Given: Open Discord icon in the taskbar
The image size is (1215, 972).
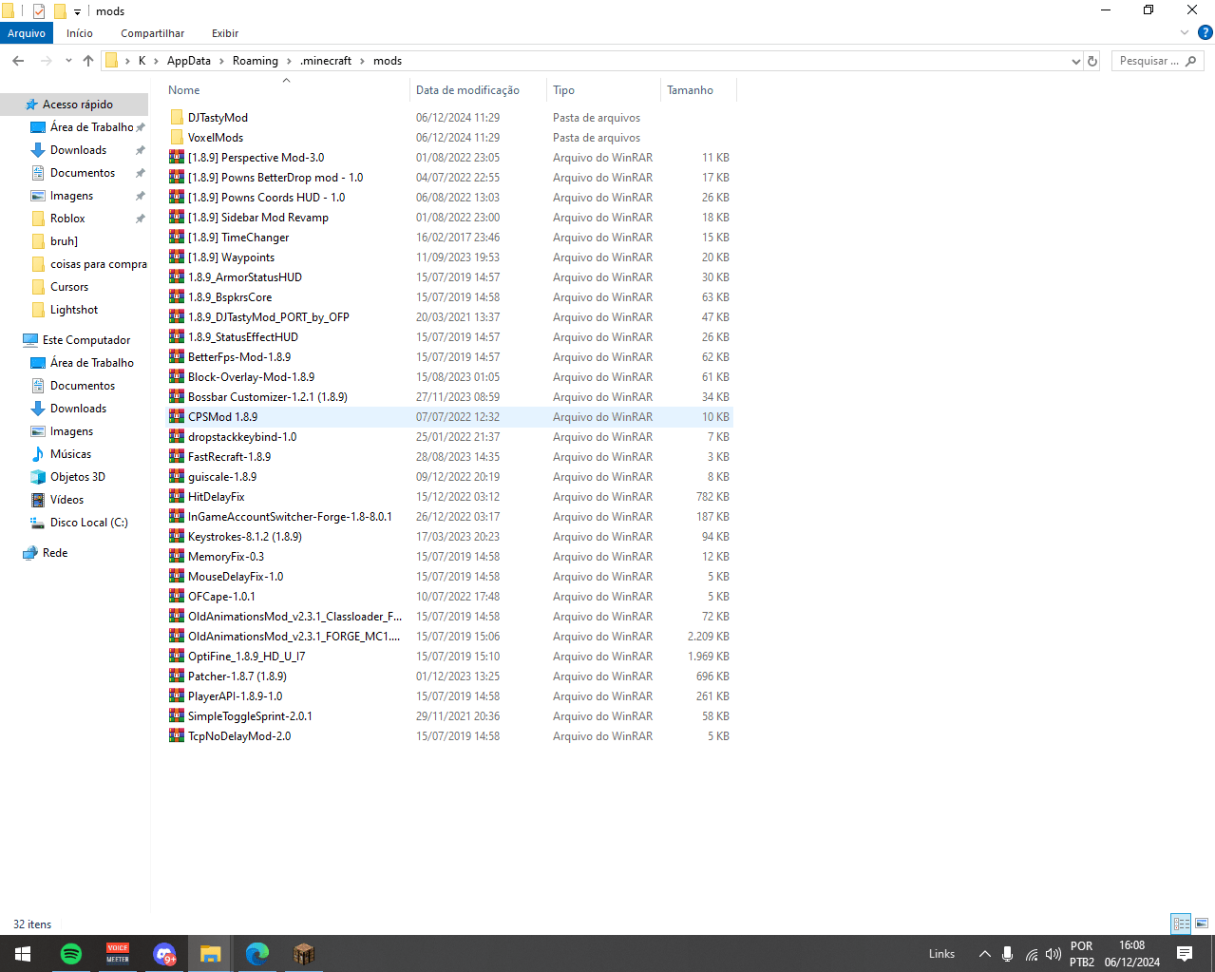Looking at the screenshot, I should (164, 954).
